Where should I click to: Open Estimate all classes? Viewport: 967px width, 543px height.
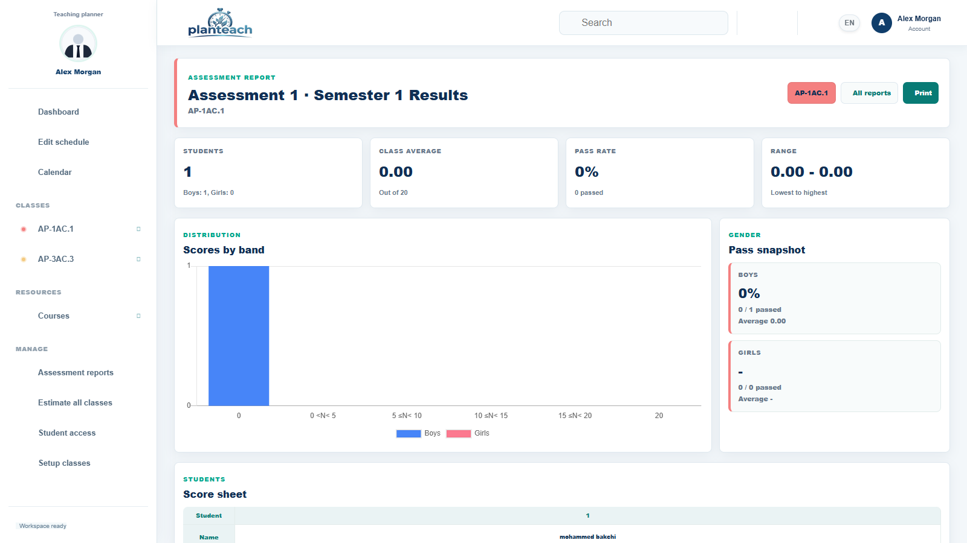pos(75,402)
